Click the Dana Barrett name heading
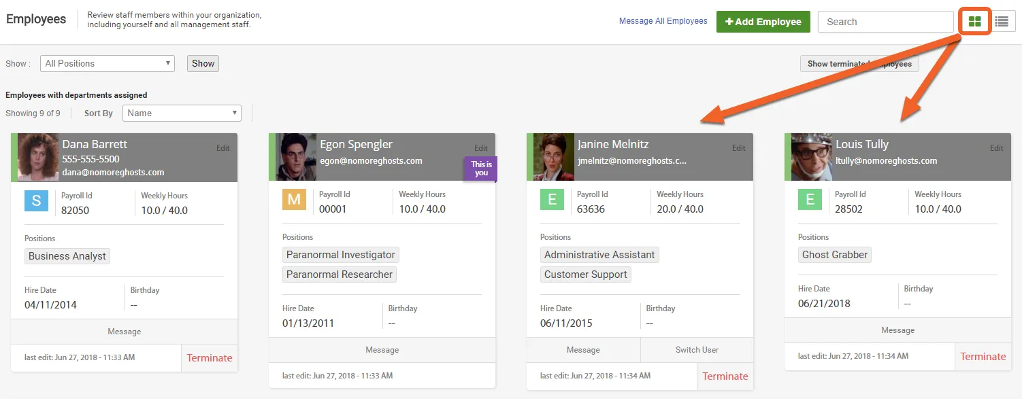Viewport: 1022px width, 407px height. pyautogui.click(x=95, y=144)
